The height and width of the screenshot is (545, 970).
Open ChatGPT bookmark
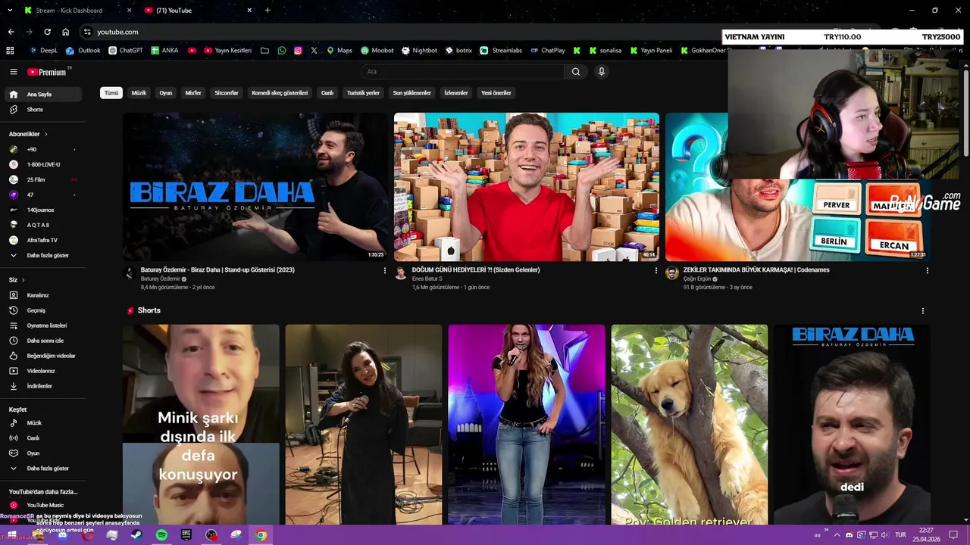pos(126,51)
